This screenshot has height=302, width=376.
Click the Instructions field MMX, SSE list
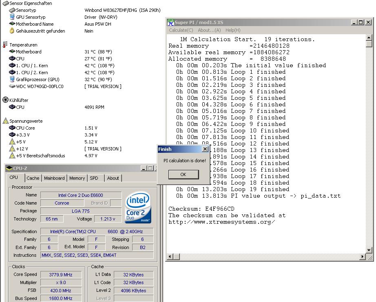tap(97, 255)
